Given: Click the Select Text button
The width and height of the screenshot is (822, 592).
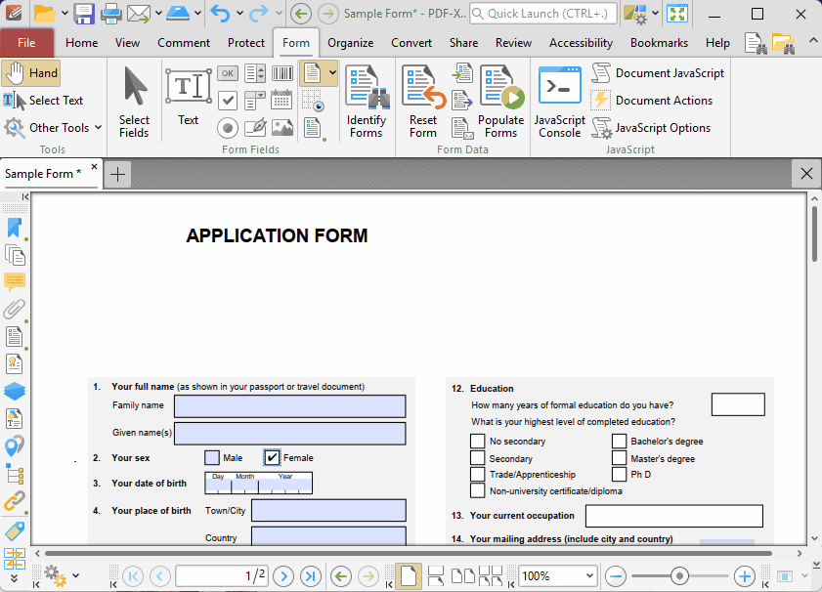Looking at the screenshot, I should [x=44, y=101].
